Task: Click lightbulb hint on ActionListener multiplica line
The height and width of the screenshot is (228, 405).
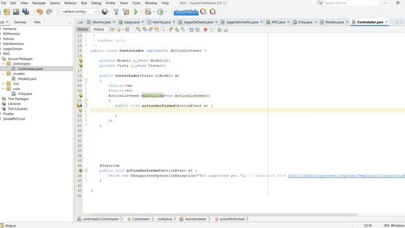Action: [x=80, y=96]
